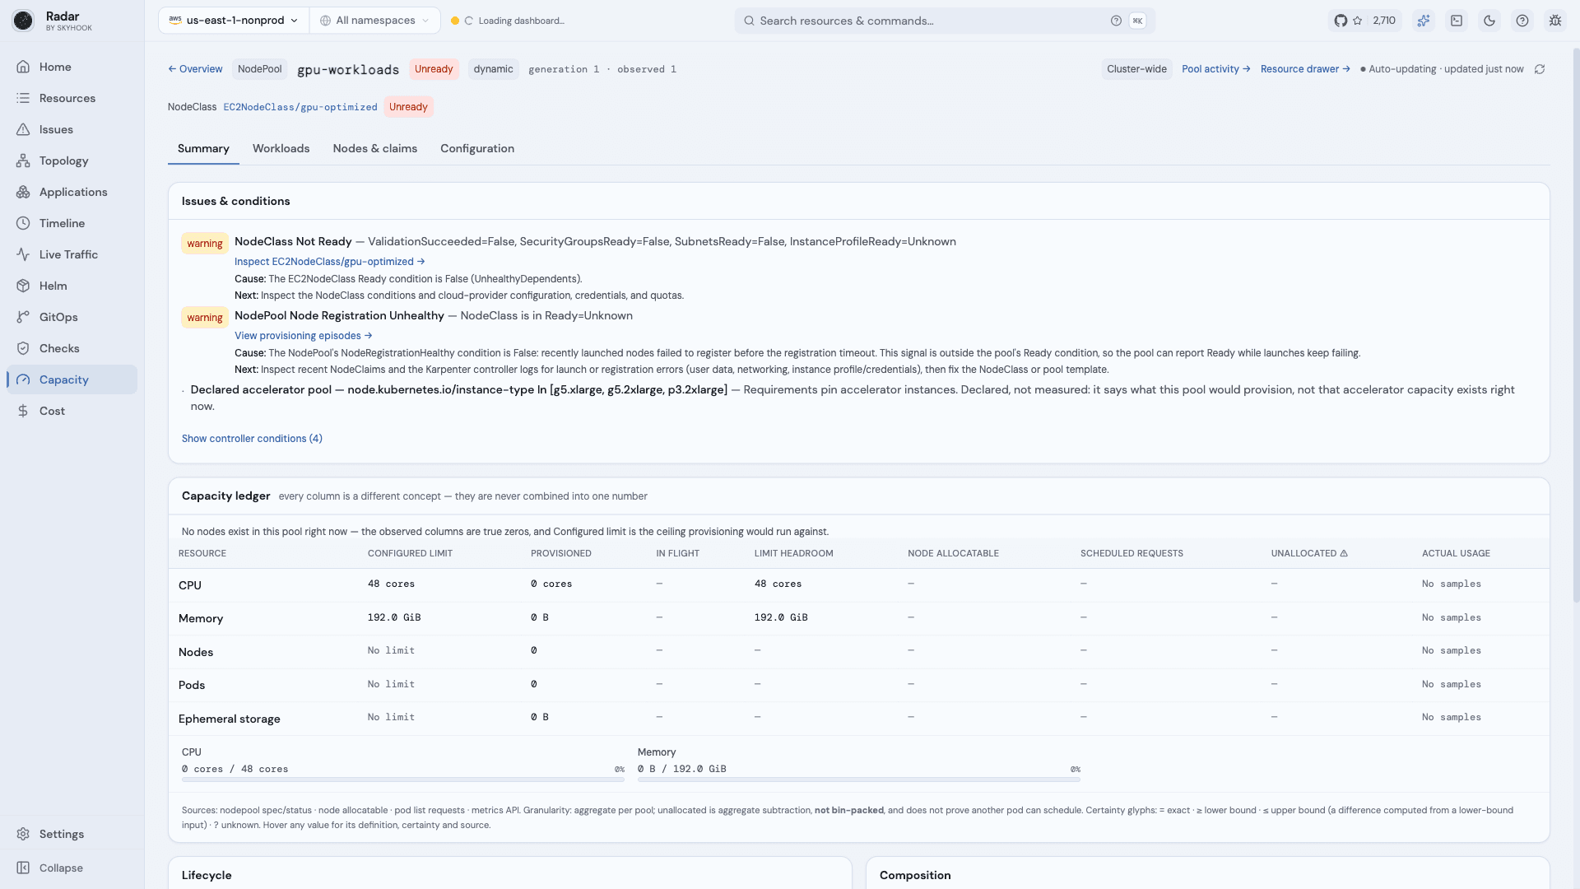The image size is (1580, 889).
Task: Select the Summary tab
Action: click(203, 149)
